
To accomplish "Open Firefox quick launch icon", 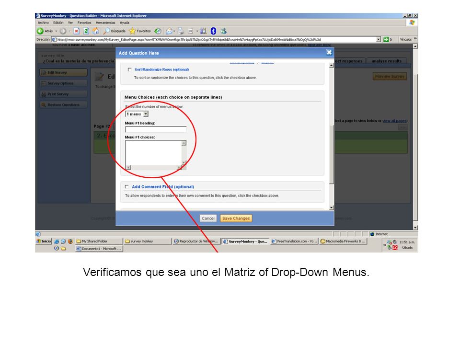I will coord(70,241).
